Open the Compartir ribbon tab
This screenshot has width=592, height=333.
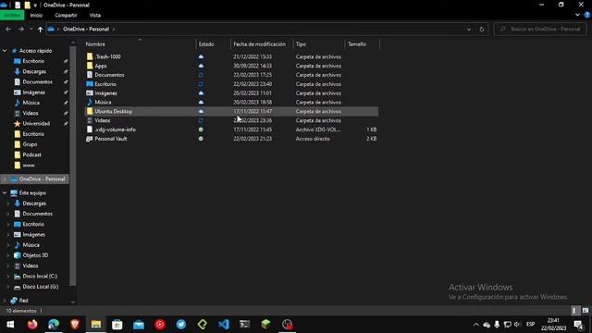click(x=66, y=15)
